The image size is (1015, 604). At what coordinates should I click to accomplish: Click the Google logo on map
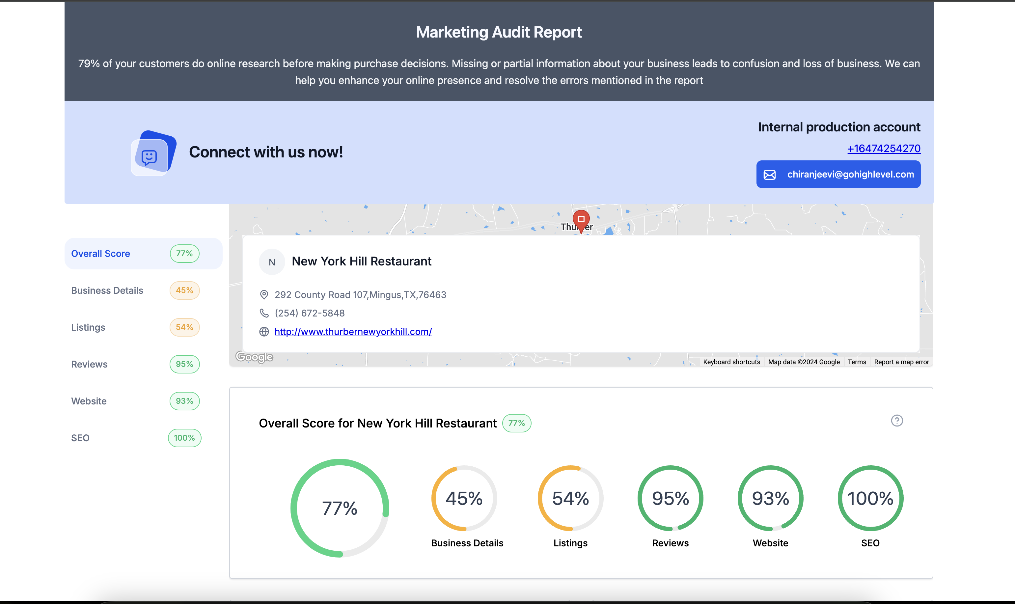(254, 357)
